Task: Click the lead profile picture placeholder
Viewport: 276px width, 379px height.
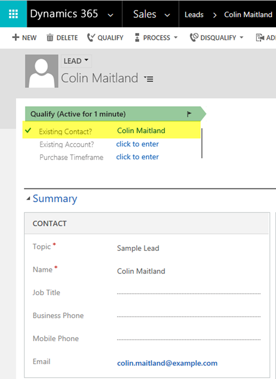Action: click(x=41, y=71)
